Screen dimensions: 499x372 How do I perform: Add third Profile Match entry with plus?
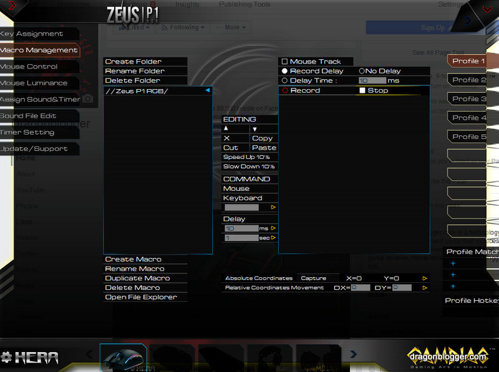[453, 287]
